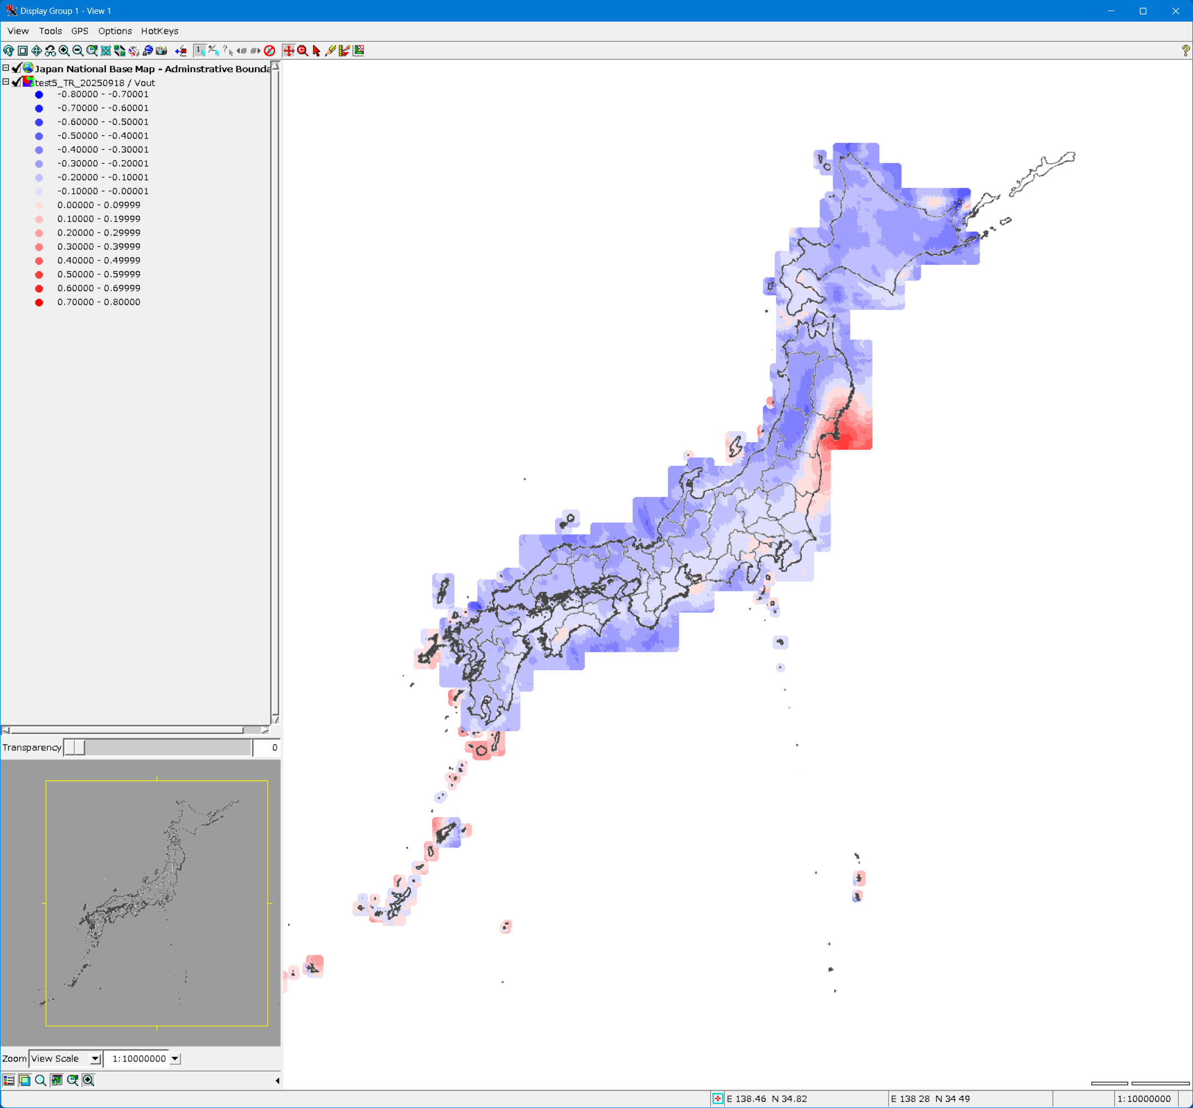The width and height of the screenshot is (1193, 1108).
Task: Click the zoom in magnifier toolbar icon
Action: coord(64,51)
